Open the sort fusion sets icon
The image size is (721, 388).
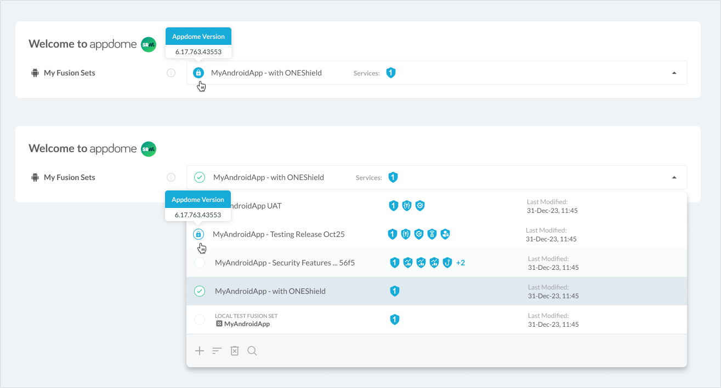click(217, 351)
